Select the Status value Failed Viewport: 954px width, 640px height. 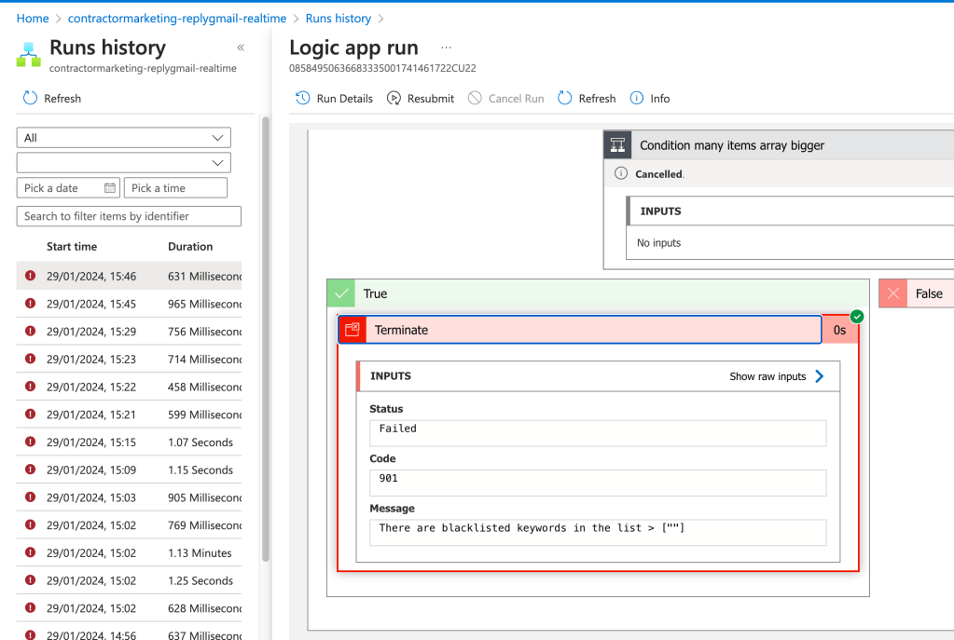click(x=598, y=433)
